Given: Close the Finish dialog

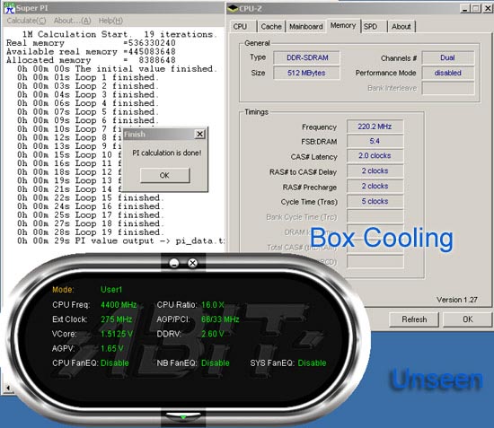Looking at the screenshot, I should tap(199, 134).
